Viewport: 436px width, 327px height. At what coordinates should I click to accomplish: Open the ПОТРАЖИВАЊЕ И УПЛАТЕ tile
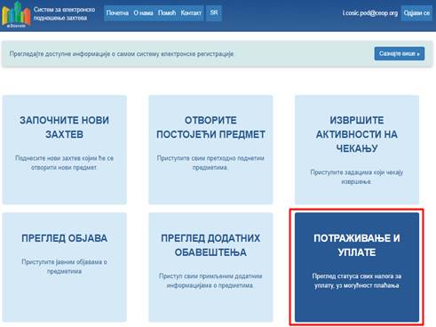(357, 267)
